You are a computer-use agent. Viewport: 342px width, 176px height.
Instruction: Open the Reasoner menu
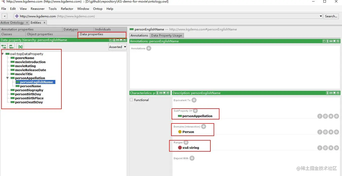[38, 9]
